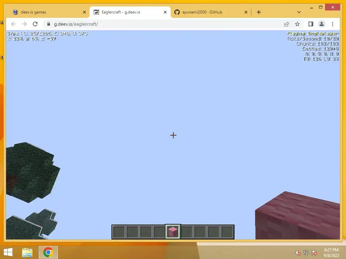Screen dimensions: 346x259
Task: Click the TU / LU debug line
Action: click(x=321, y=59)
